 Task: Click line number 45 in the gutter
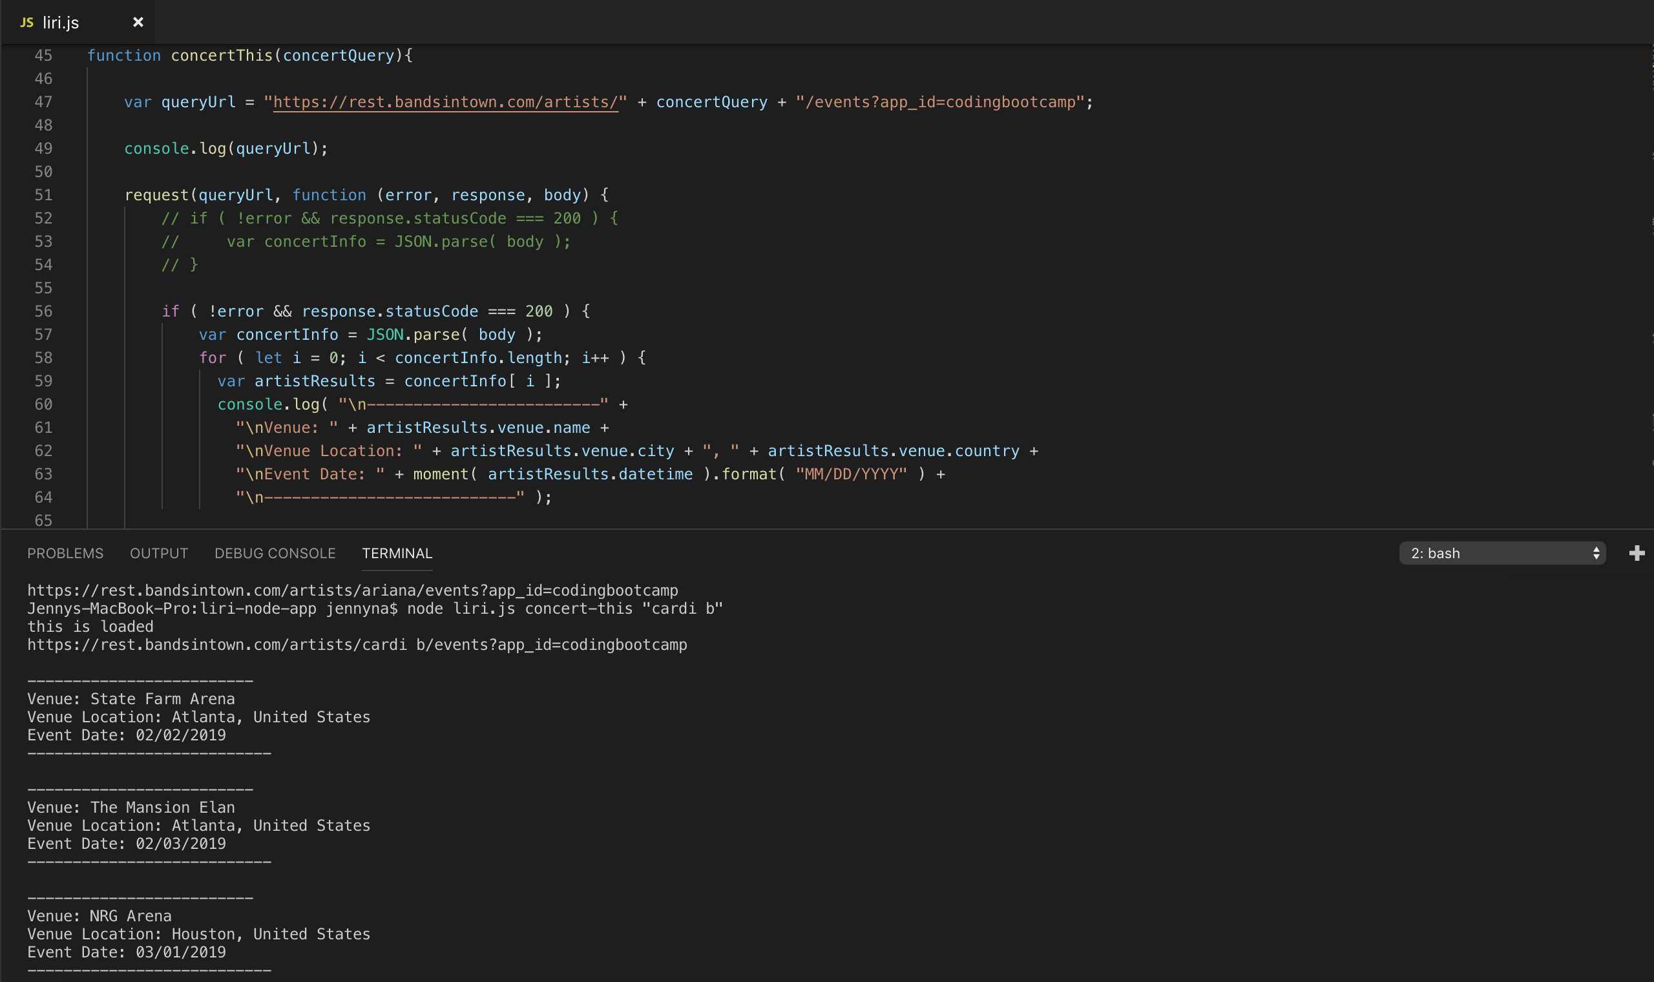tap(43, 56)
